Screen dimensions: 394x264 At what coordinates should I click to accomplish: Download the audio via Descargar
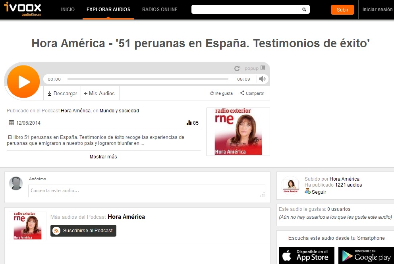point(62,93)
